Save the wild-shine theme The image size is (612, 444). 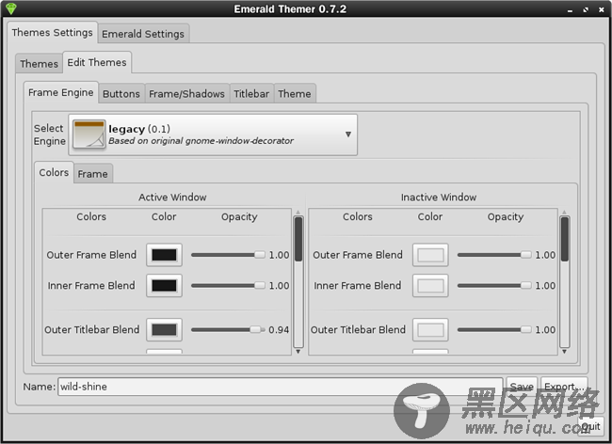522,387
